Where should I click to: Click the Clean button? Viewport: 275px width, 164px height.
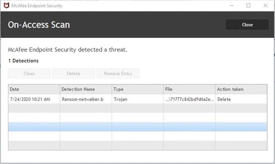(29, 73)
